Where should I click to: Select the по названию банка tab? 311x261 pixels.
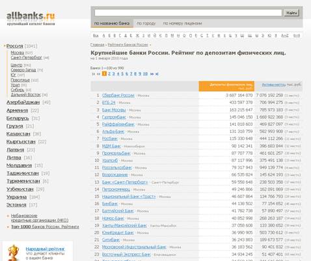[x=112, y=23]
